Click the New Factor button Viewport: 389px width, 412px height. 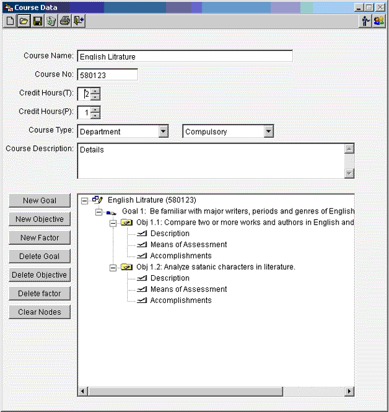(x=40, y=238)
